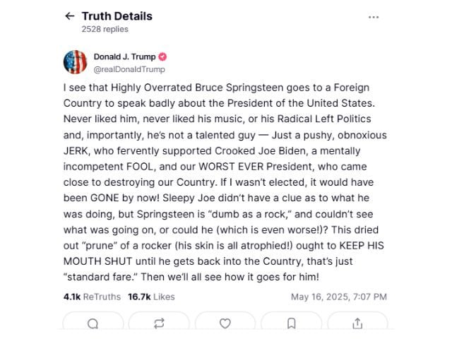Screen dimensions: 452x339
Task: Open the flag-themed profile avatar
Action: [75, 62]
